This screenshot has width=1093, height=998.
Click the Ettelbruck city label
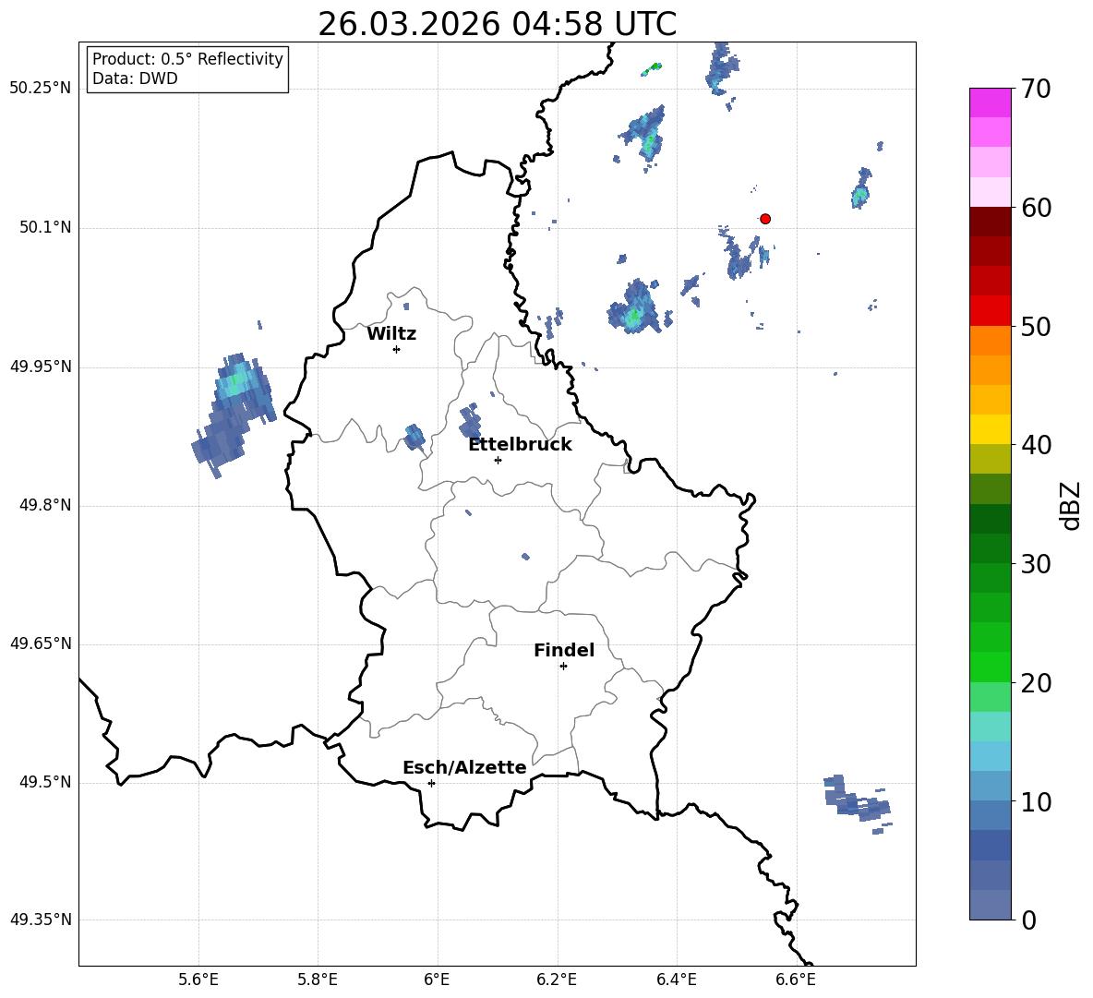tap(520, 445)
